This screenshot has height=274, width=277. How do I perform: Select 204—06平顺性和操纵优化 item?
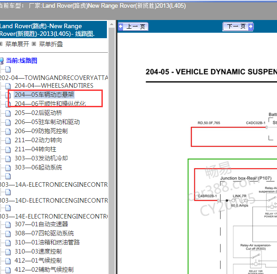pyautogui.click(x=50, y=104)
